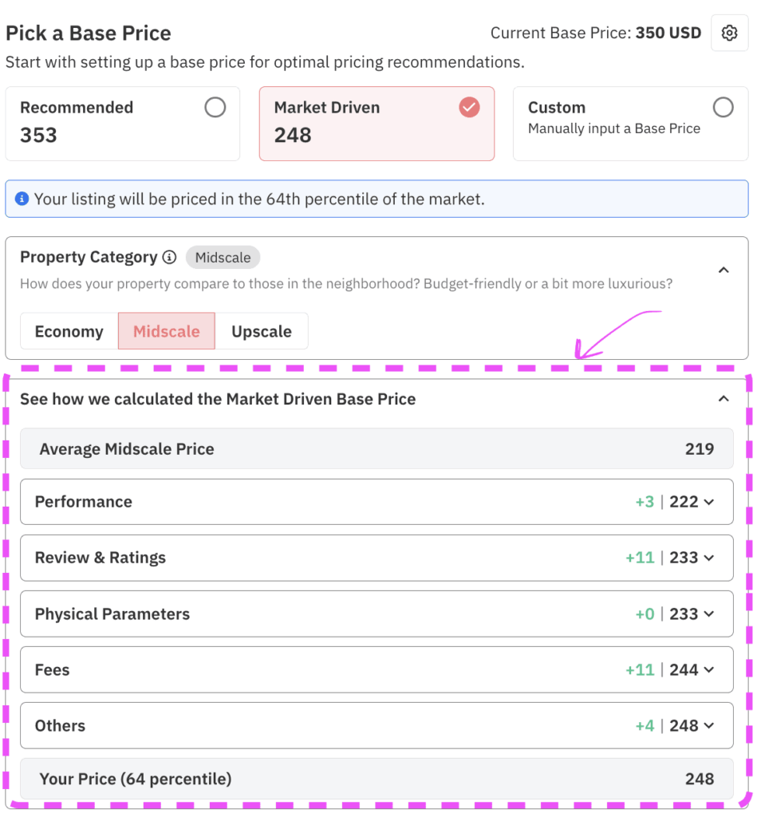Click the blue info icon in the percentile banner
The image size is (761, 817).
[22, 199]
